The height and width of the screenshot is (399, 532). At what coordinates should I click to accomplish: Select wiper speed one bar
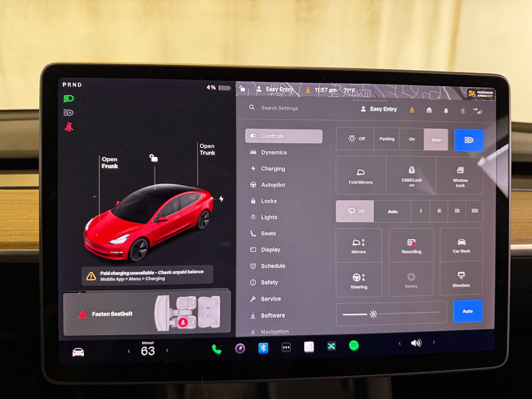[x=421, y=211]
